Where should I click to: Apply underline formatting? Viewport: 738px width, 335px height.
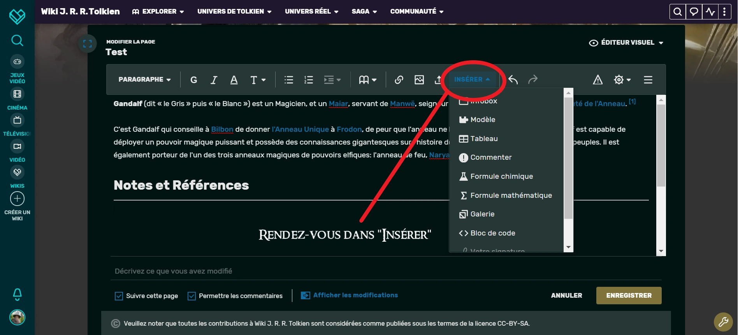point(234,80)
